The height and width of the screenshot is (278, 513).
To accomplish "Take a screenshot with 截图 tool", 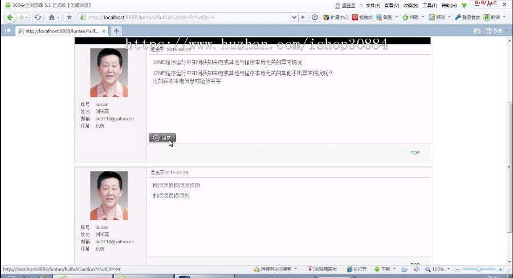I will point(384,17).
